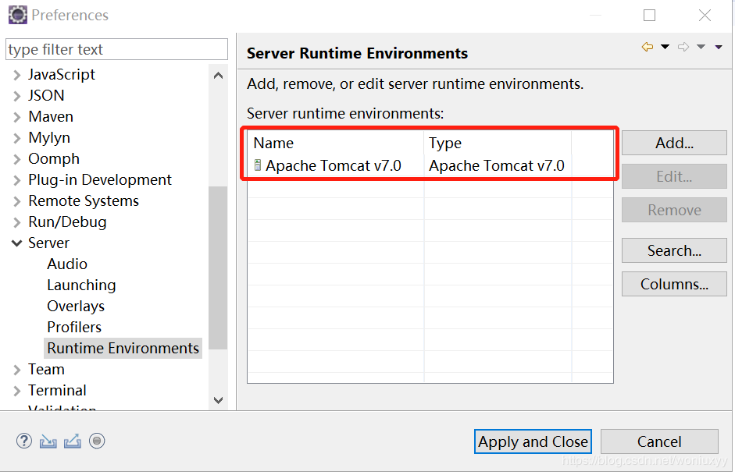
Task: Click the Edit... button
Action: [674, 176]
